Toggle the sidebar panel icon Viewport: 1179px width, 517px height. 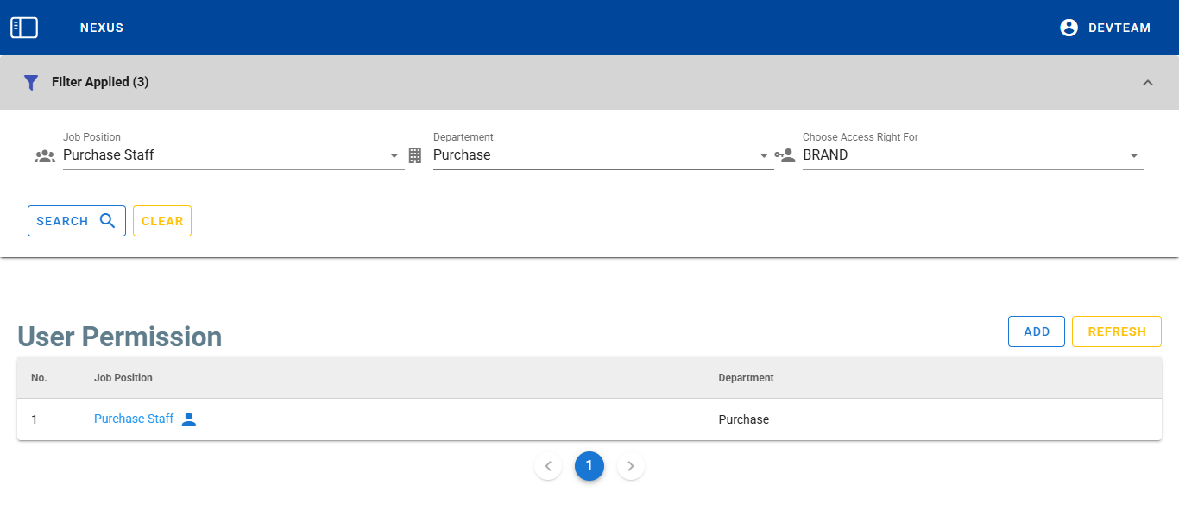[x=24, y=28]
